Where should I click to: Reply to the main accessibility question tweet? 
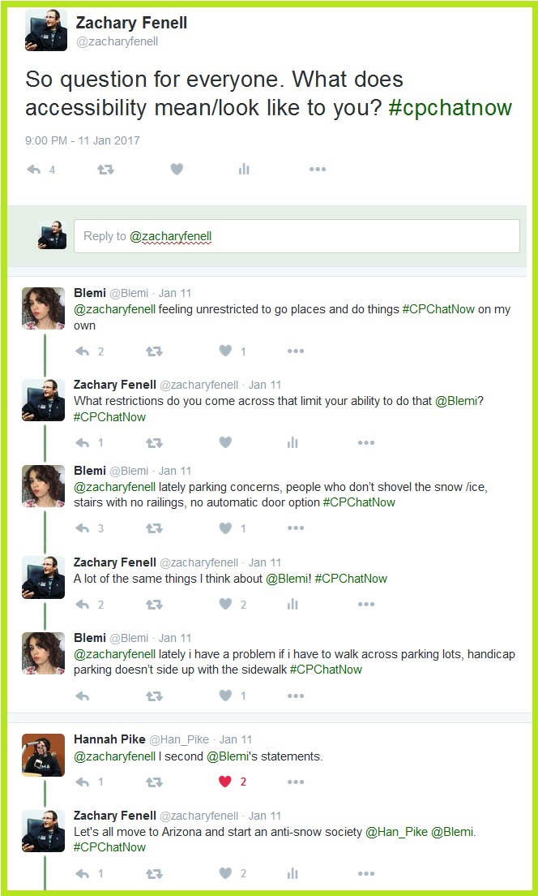(34, 169)
